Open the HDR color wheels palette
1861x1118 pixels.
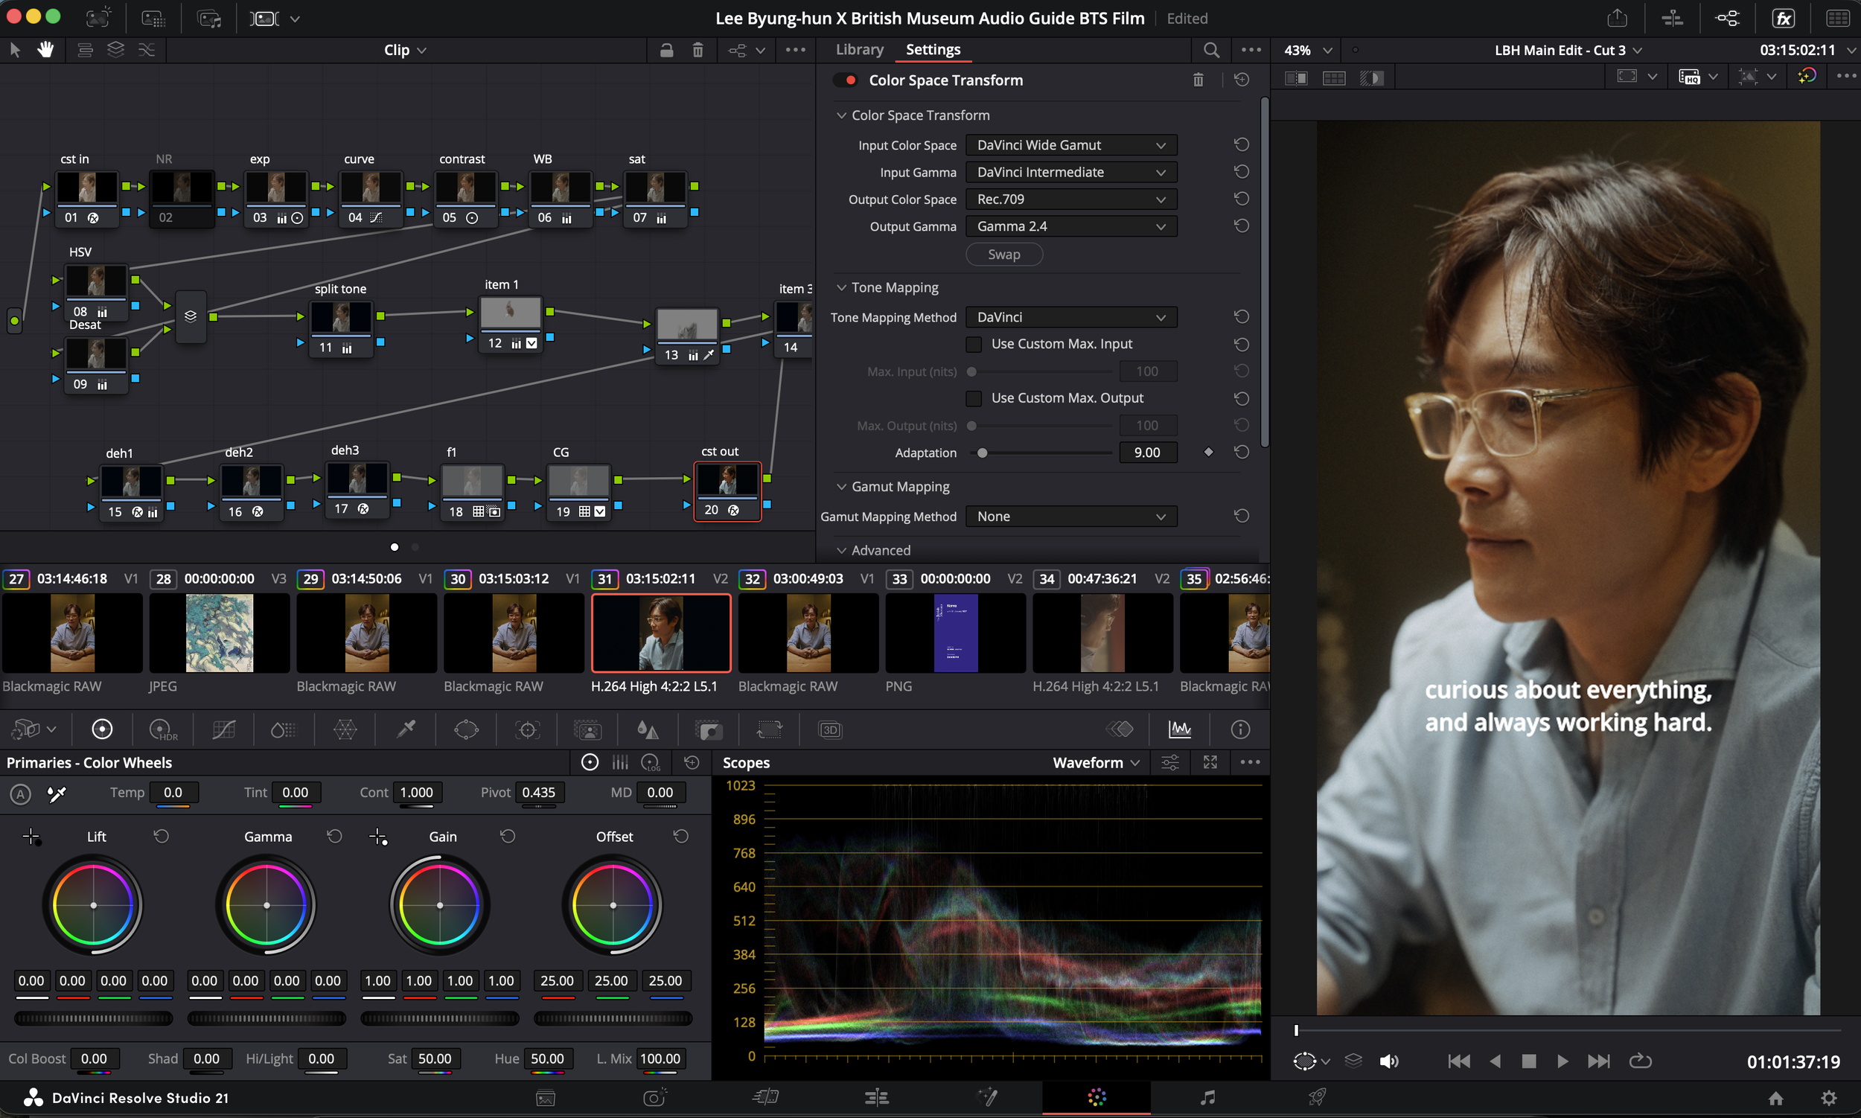(163, 729)
